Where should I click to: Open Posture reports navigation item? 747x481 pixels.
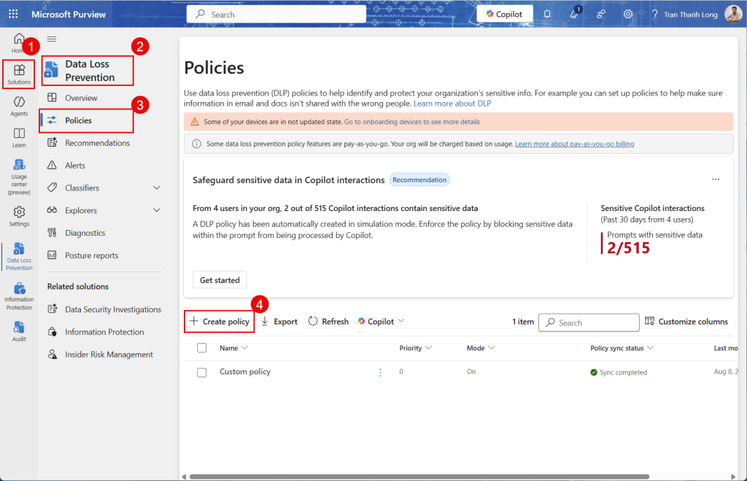pyautogui.click(x=91, y=255)
